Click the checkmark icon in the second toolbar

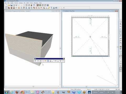(59, 8)
